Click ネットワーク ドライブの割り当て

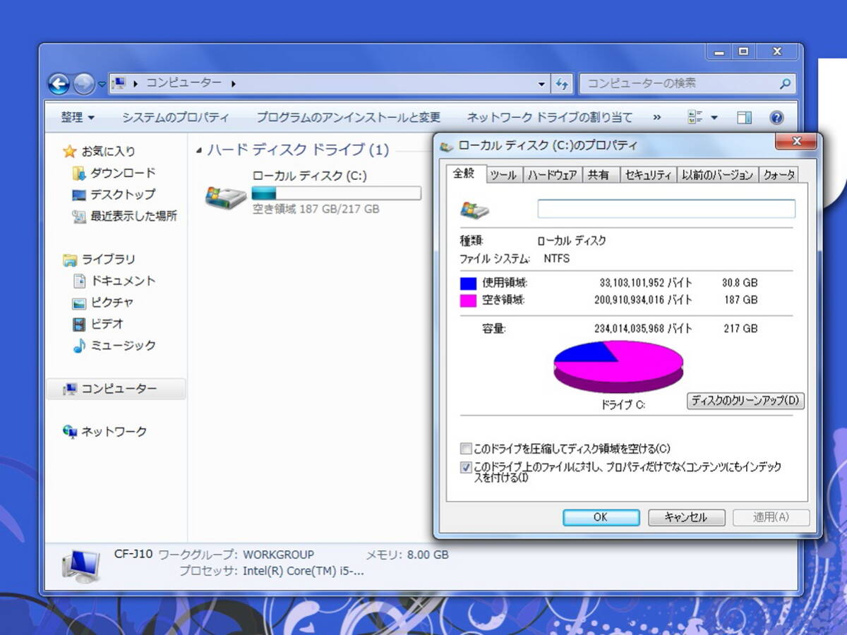tap(550, 117)
